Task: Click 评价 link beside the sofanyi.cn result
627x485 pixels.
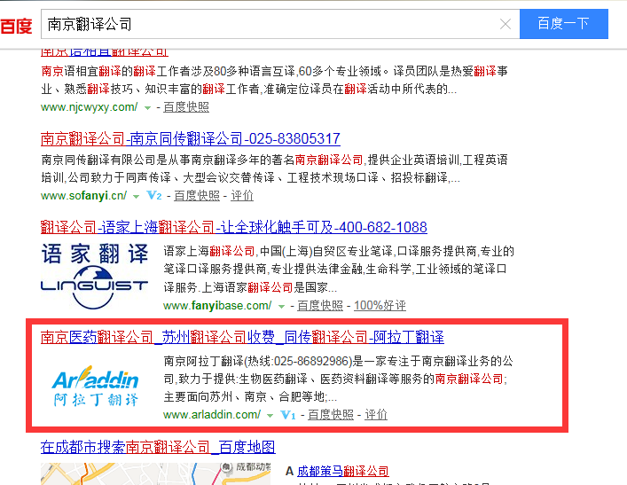Action: pyautogui.click(x=242, y=195)
